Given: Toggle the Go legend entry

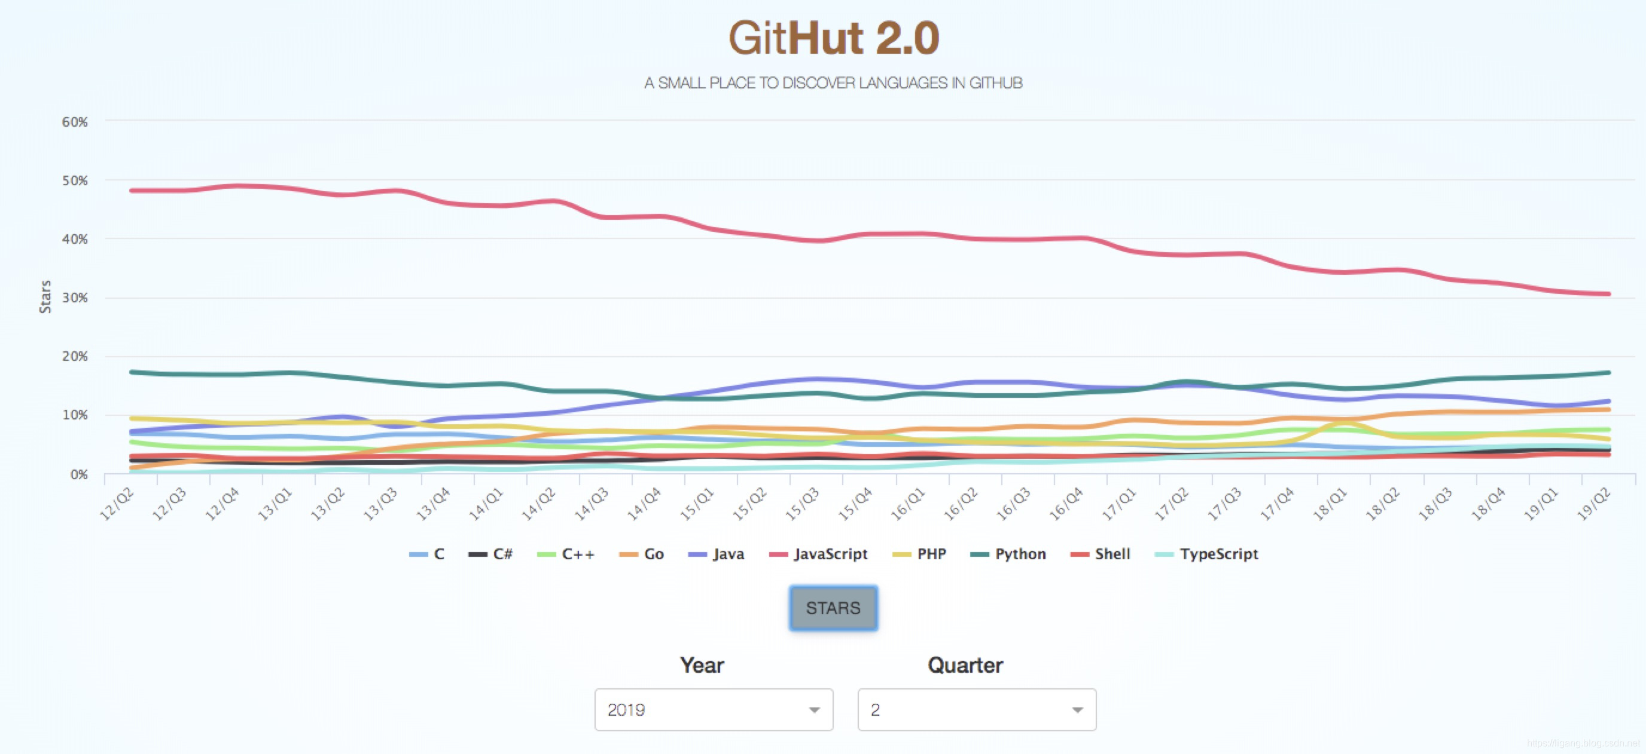Looking at the screenshot, I should (x=642, y=554).
